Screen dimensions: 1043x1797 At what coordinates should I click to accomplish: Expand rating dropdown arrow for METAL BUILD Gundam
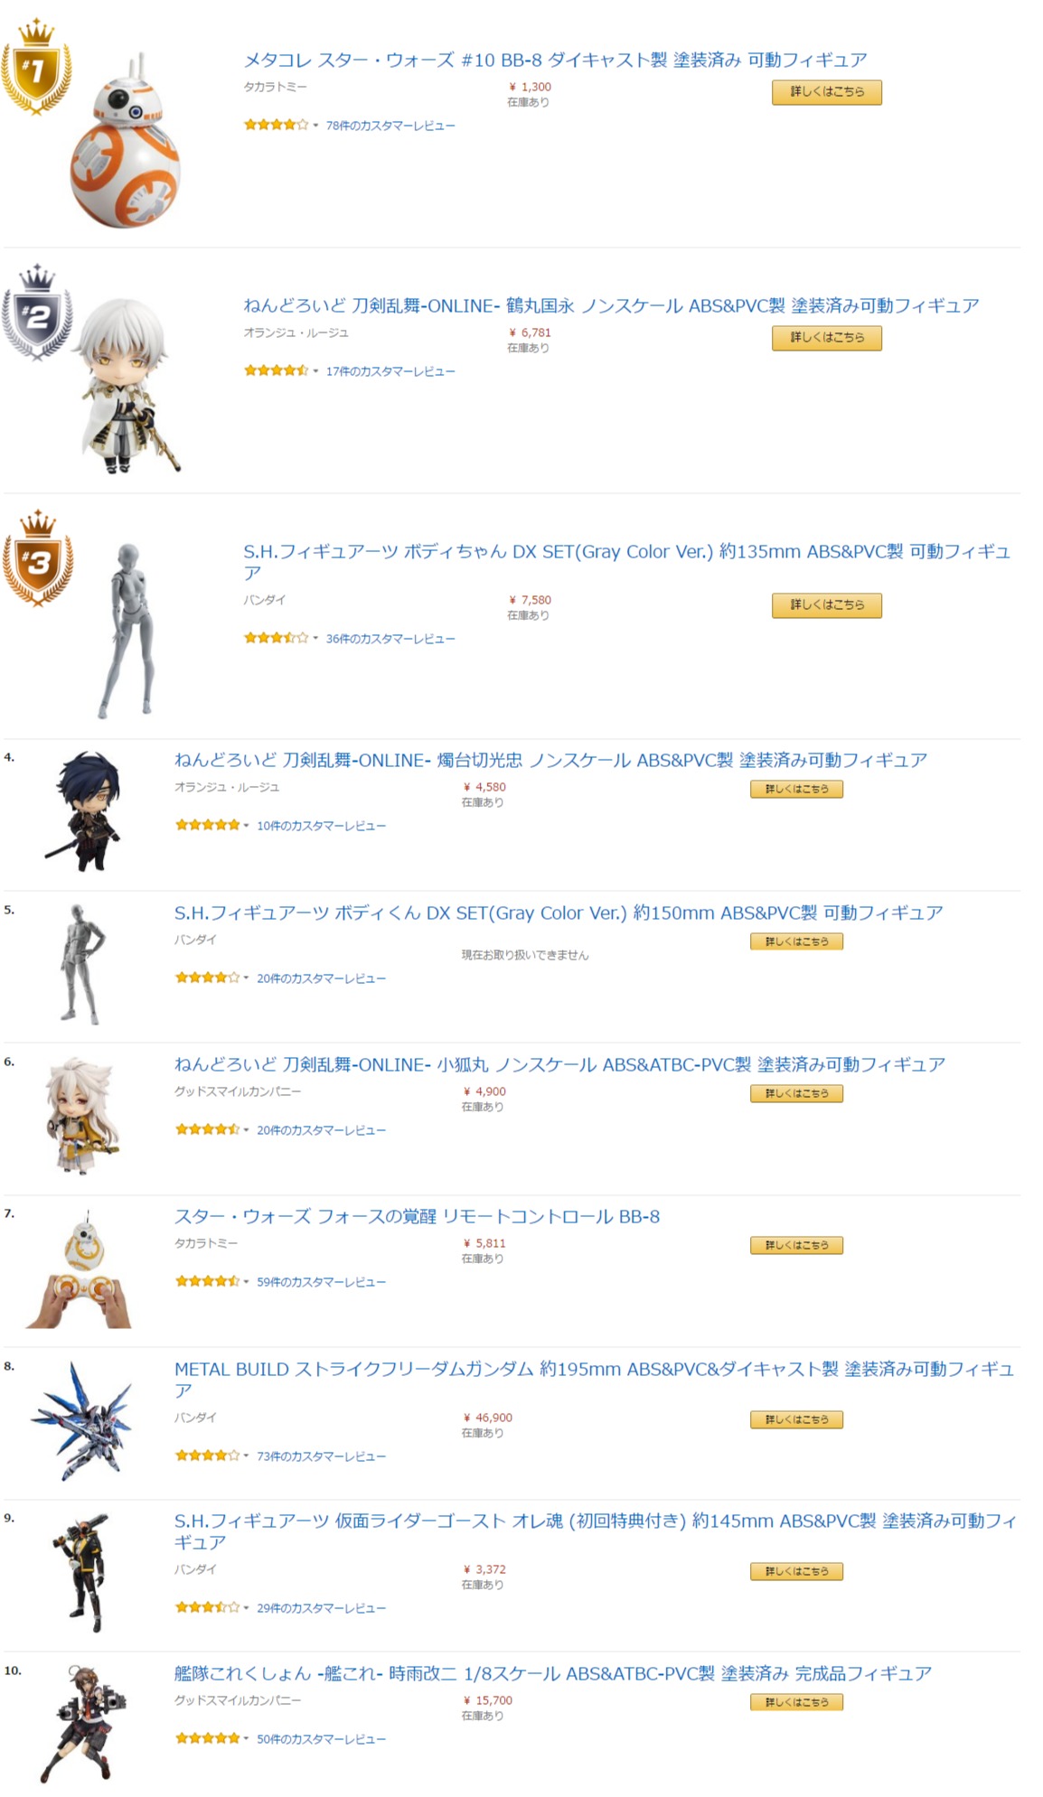246,1455
